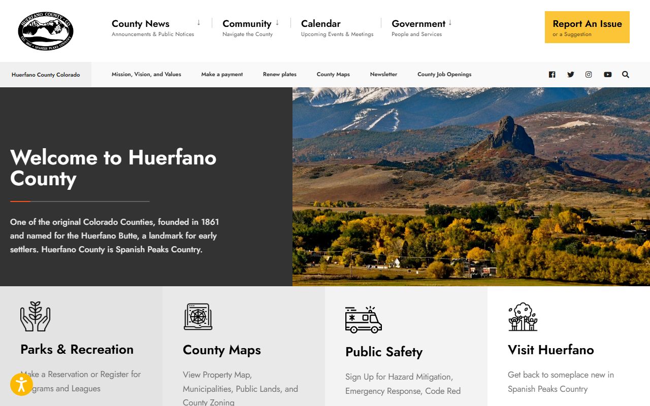Select Mission, Vision, and Values

click(x=146, y=74)
